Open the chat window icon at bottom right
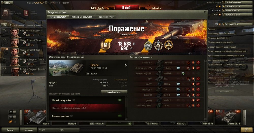This screenshot has width=254, height=133. (246, 130)
